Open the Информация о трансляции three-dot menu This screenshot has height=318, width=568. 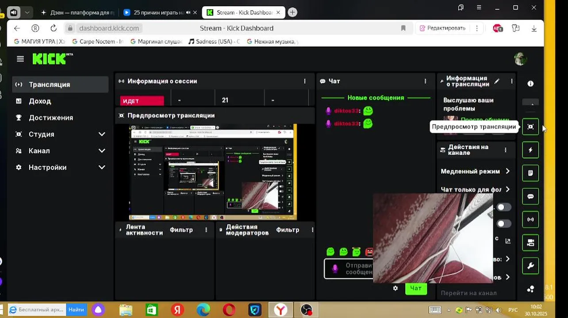512,81
